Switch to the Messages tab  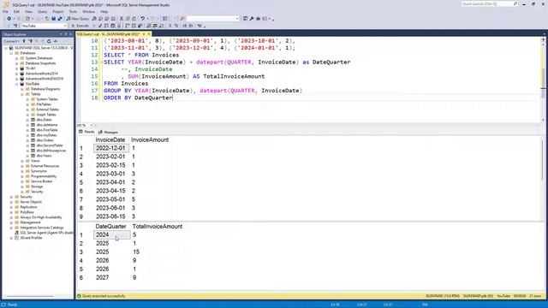pos(109,132)
